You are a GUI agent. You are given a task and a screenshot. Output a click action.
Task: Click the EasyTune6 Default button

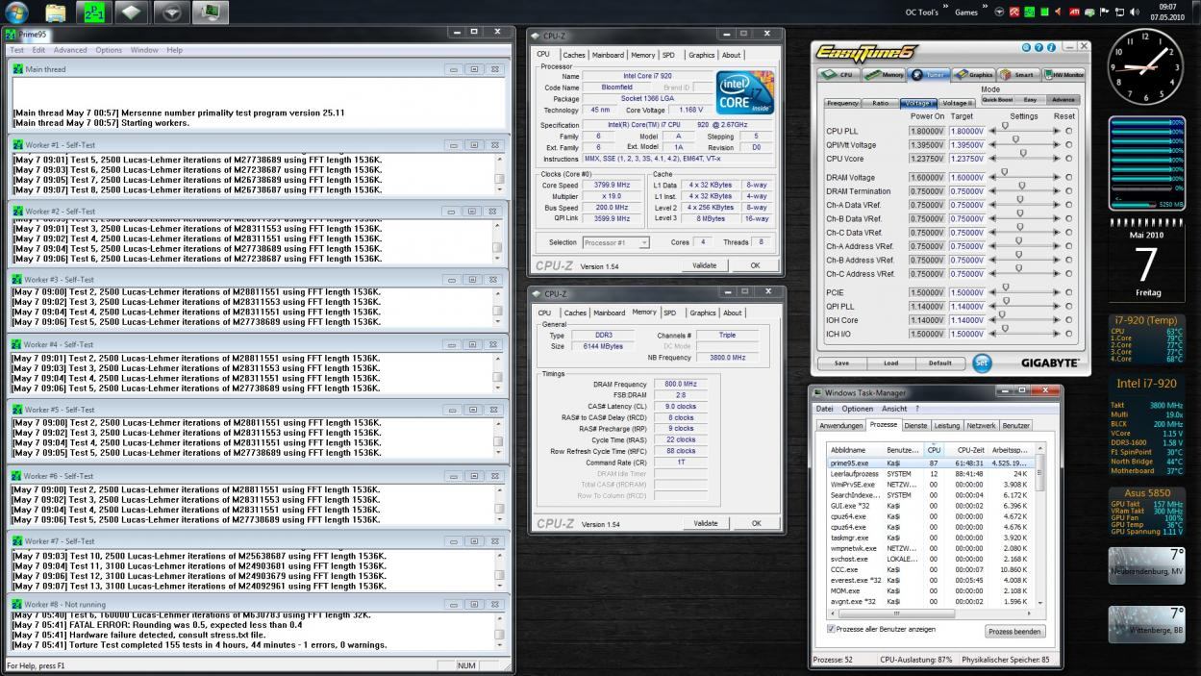click(x=939, y=363)
